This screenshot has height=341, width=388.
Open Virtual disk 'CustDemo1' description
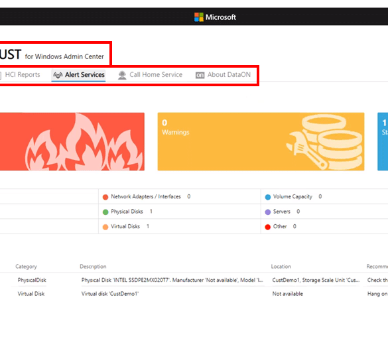click(x=110, y=294)
